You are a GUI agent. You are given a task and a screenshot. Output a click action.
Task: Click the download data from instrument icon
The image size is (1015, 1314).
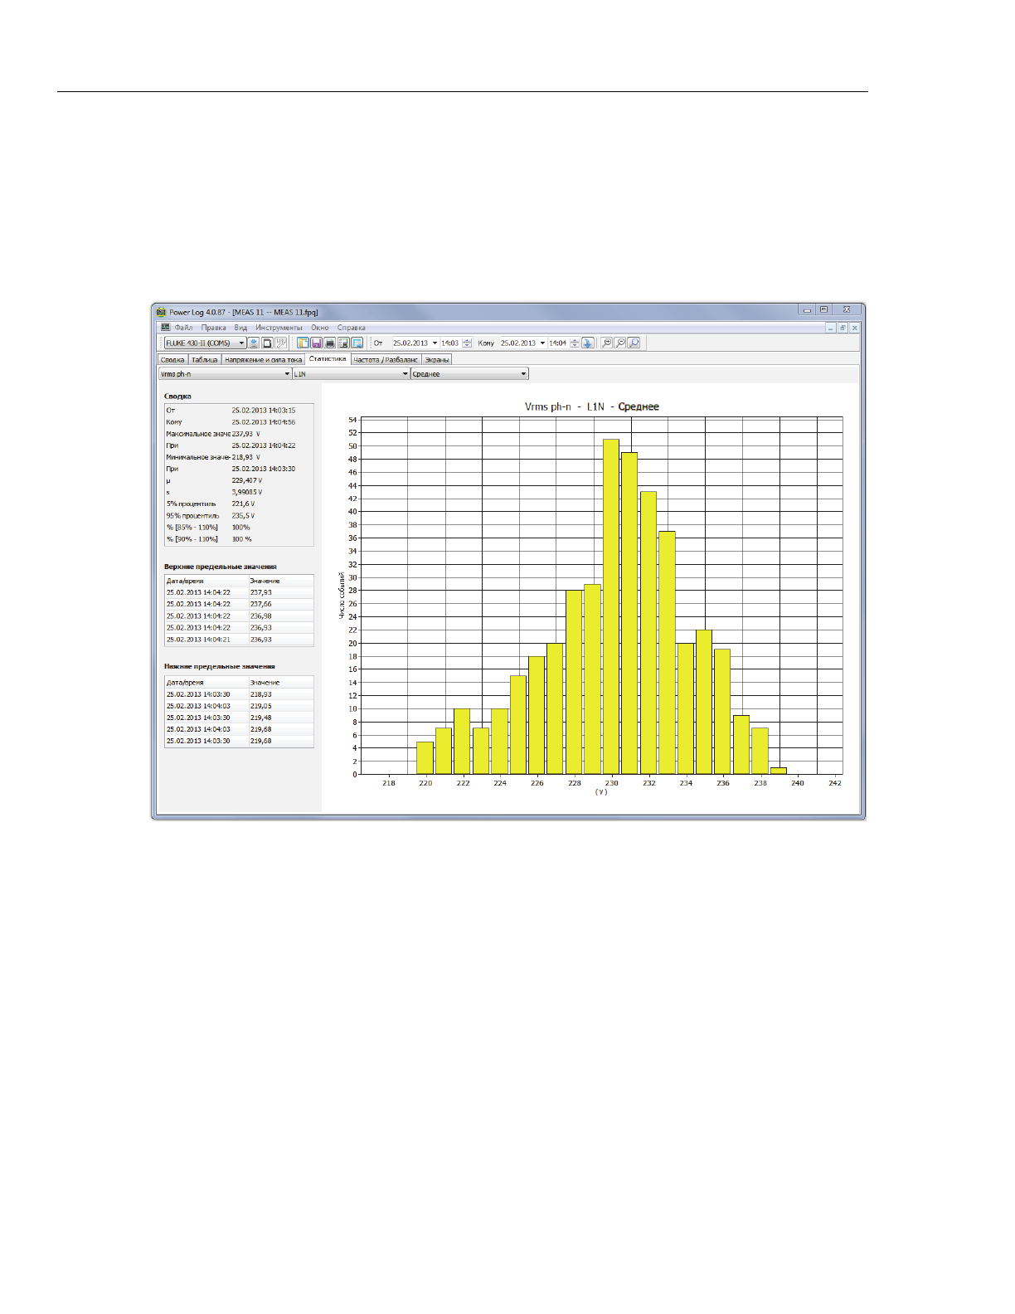tap(254, 343)
